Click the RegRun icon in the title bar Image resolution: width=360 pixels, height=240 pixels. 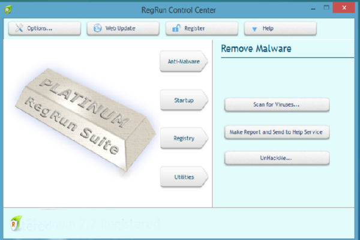[x=8, y=10]
